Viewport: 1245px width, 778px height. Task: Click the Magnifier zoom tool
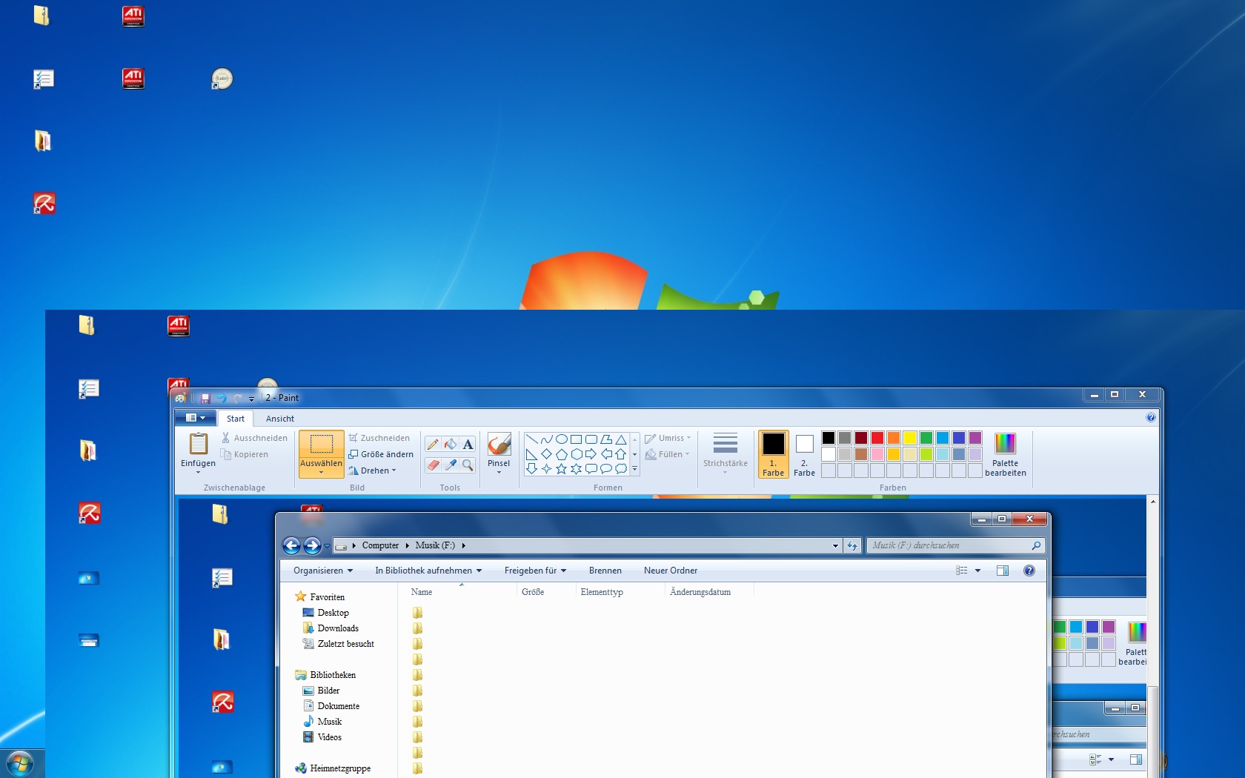[468, 465]
